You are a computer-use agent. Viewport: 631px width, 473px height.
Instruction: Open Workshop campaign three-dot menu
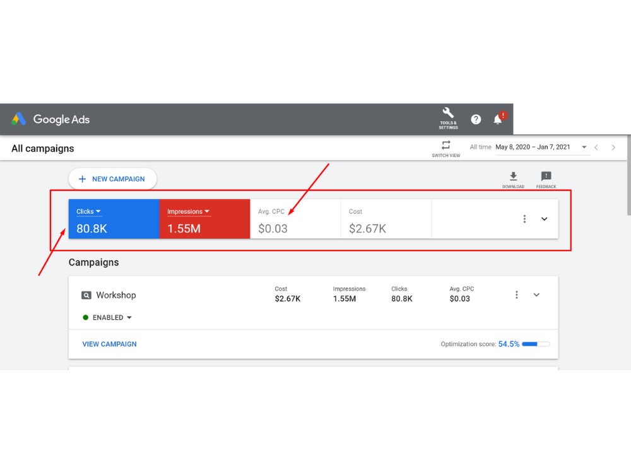click(517, 295)
